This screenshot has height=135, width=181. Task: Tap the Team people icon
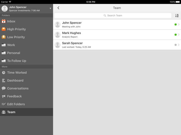pyautogui.click(x=4, y=112)
